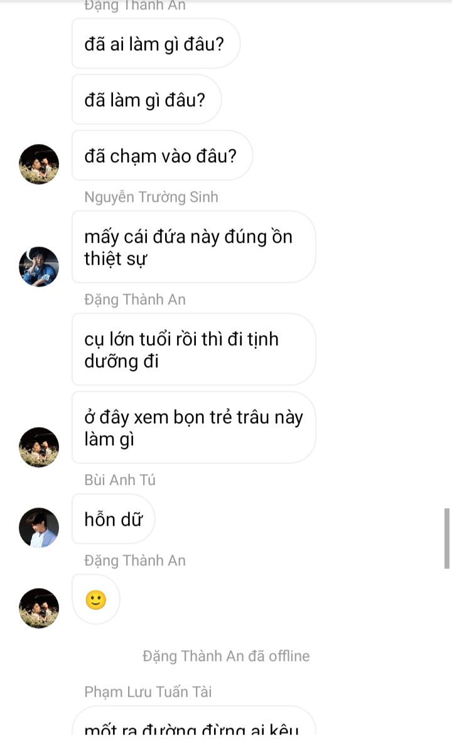Screen dimensions: 452x739
Task: Tap avatar next to "ở đây xem bọn trẻ trâu" message
Action: point(39,447)
